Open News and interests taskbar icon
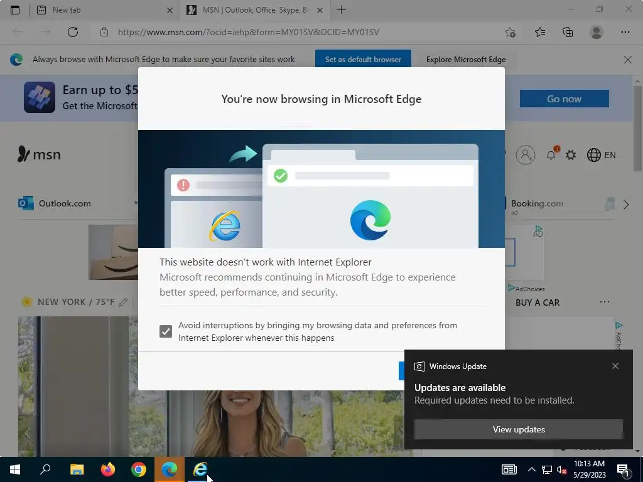Image resolution: width=643 pixels, height=482 pixels. click(x=509, y=469)
